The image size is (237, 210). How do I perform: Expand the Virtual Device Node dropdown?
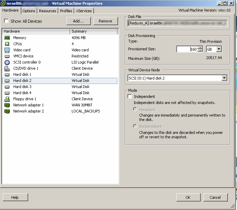(x=224, y=78)
